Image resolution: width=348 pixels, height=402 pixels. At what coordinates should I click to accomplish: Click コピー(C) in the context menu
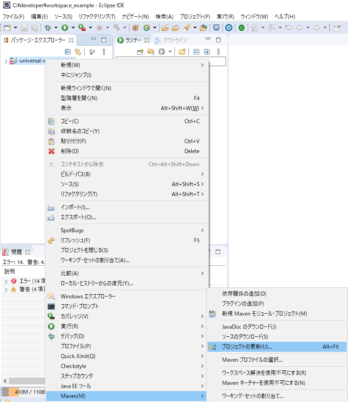coord(127,121)
